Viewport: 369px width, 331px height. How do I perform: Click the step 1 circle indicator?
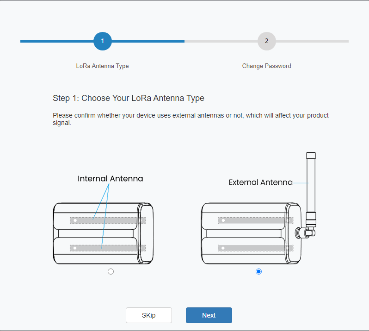[x=102, y=41]
